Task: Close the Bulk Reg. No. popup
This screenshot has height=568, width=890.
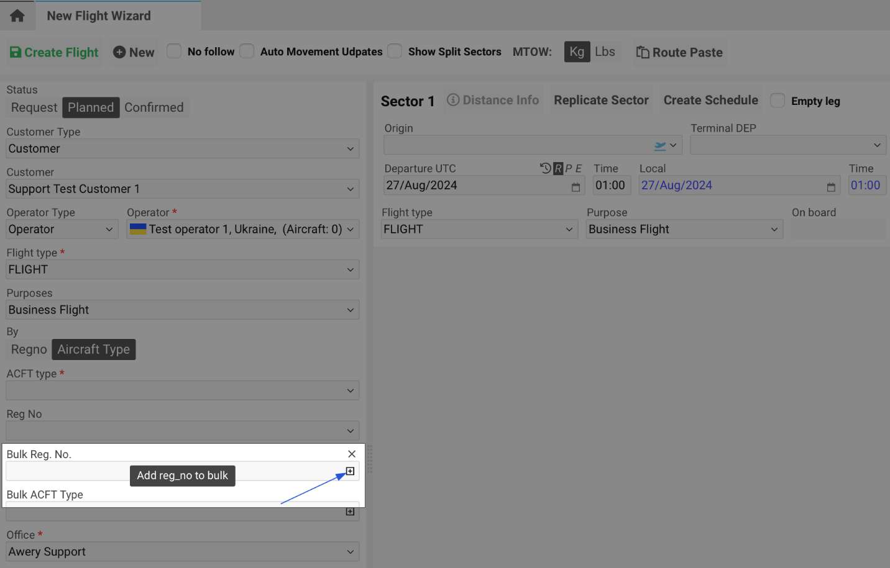Action: point(352,454)
